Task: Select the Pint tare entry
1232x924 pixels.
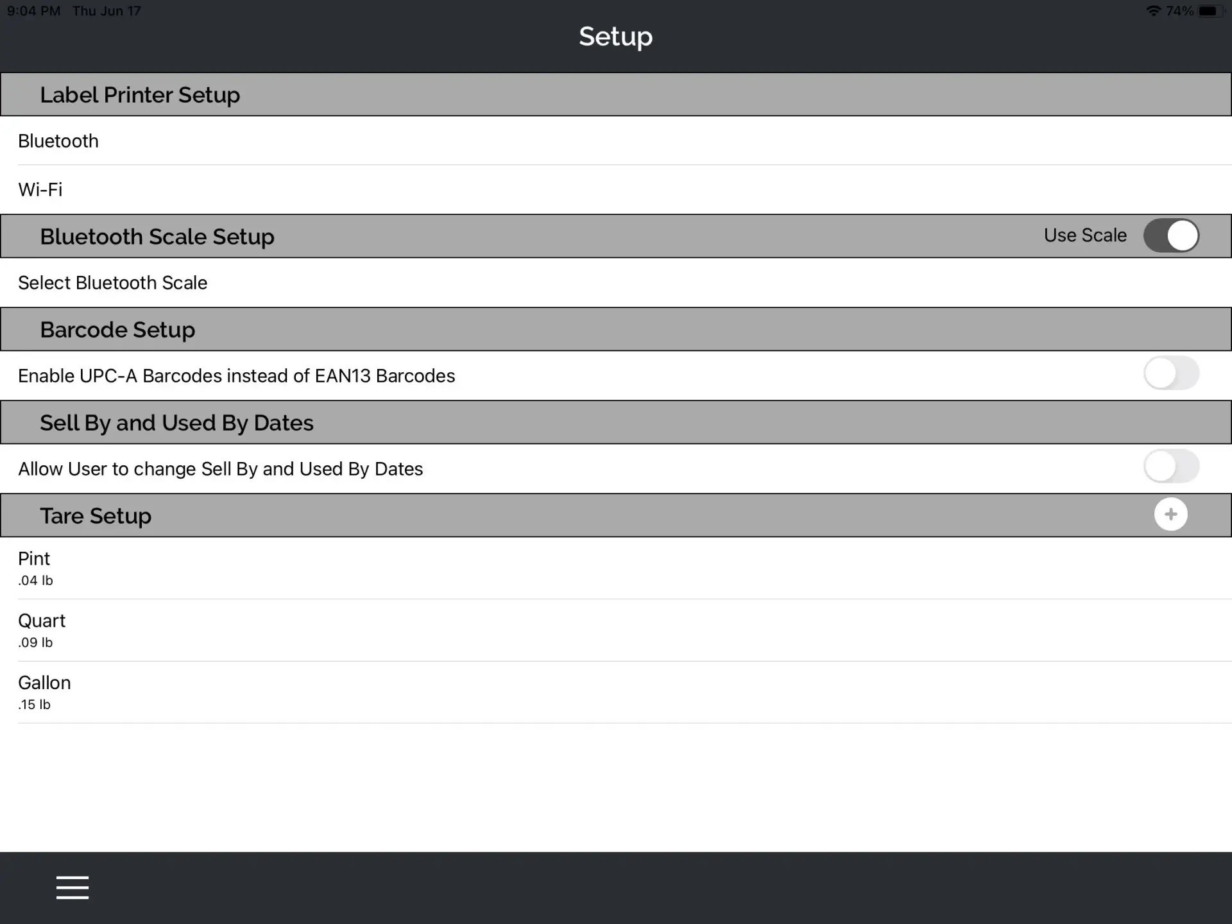Action: coord(616,568)
